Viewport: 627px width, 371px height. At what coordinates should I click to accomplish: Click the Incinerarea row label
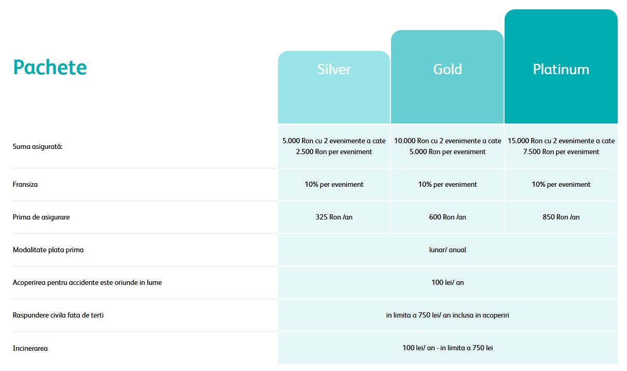[x=30, y=348]
